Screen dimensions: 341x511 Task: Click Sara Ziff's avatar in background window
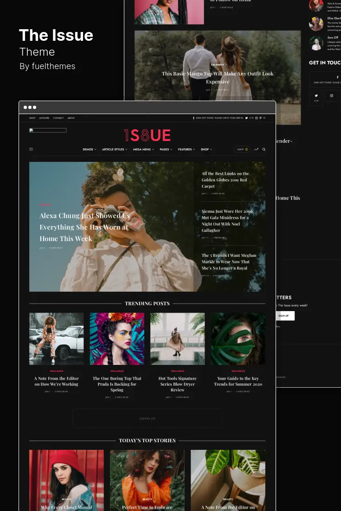(x=316, y=43)
